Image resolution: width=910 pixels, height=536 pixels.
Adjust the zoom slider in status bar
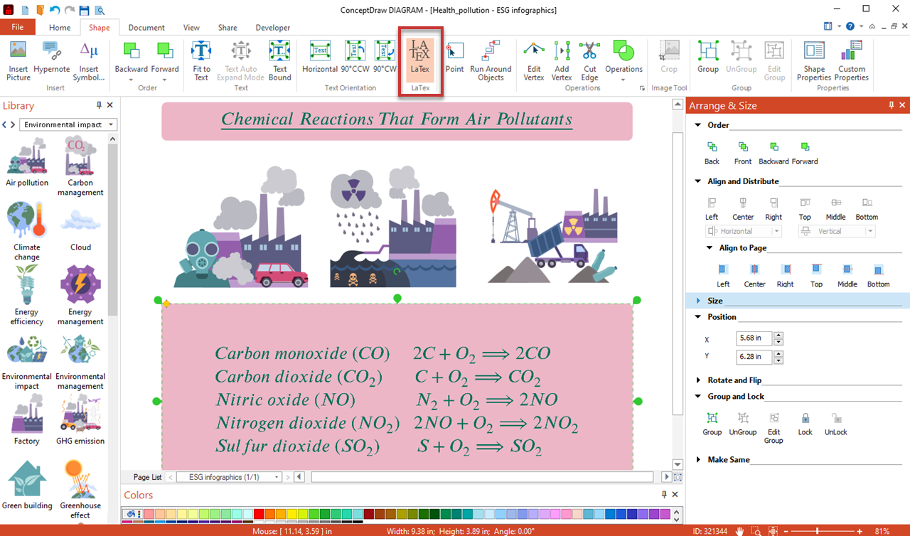(x=818, y=530)
